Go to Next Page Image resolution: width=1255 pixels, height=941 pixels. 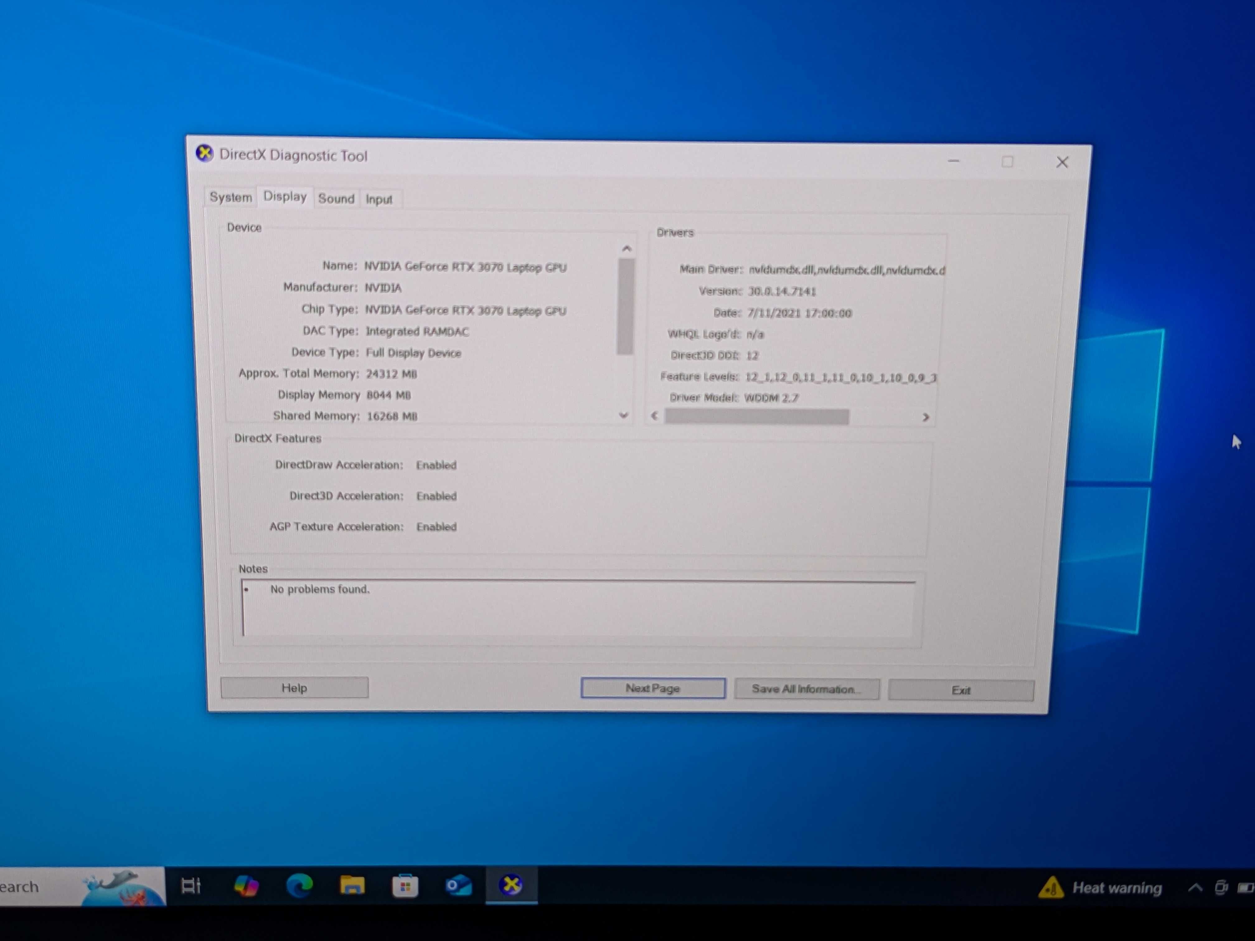pos(653,688)
